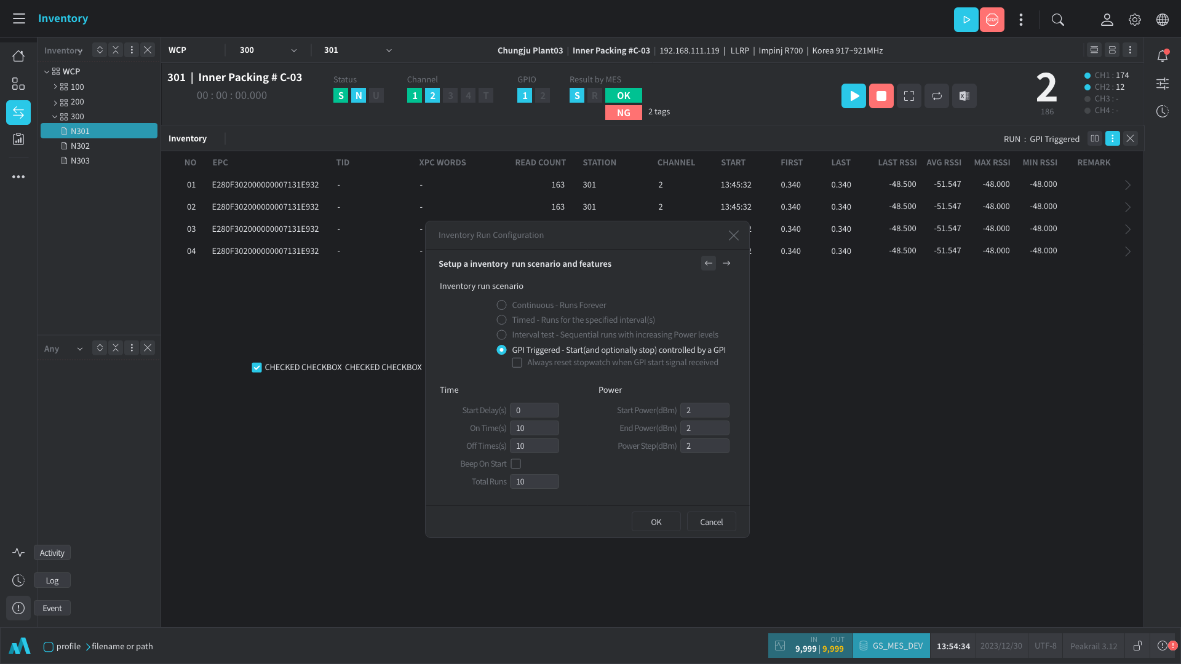Expand the 100 tree node
This screenshot has width=1181, height=664.
pos(55,87)
